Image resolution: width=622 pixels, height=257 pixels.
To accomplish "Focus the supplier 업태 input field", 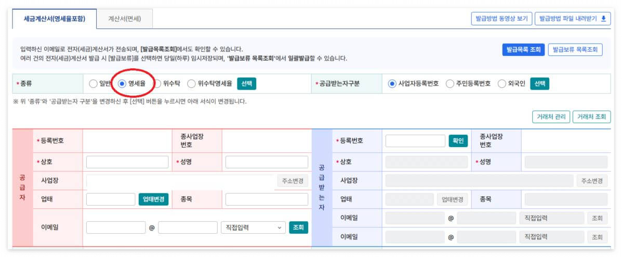I will click(x=111, y=199).
